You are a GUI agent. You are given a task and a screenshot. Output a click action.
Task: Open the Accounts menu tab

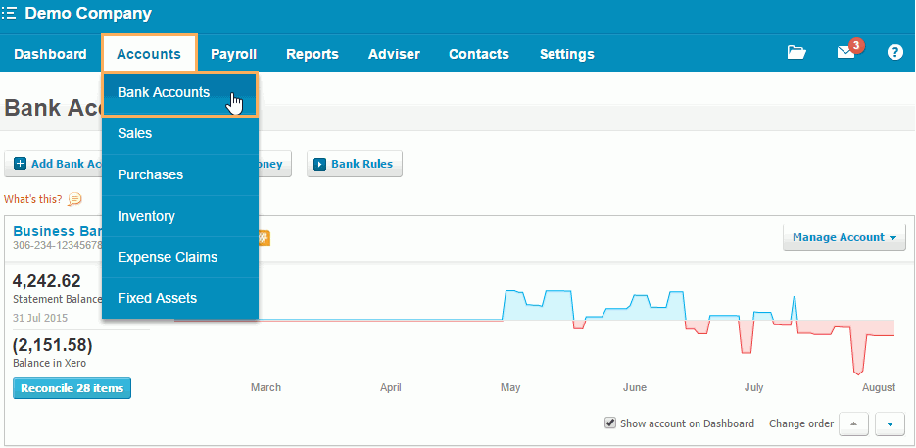[149, 54]
